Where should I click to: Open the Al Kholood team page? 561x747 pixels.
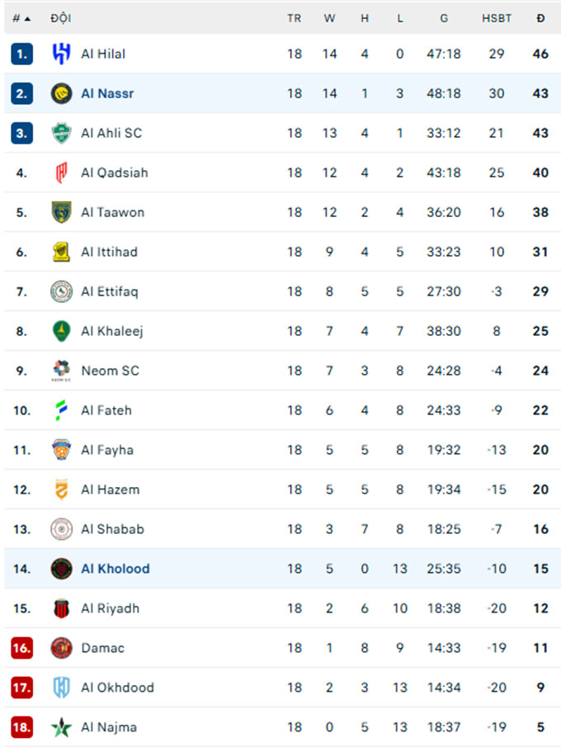115,569
